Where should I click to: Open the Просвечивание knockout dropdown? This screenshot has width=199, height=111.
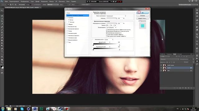pyautogui.click(x=111, y=27)
